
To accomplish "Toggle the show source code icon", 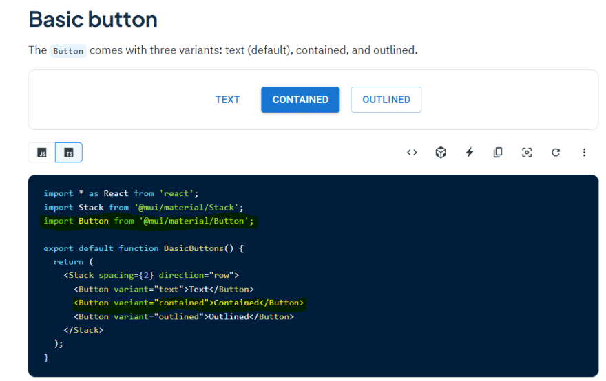I will 412,153.
